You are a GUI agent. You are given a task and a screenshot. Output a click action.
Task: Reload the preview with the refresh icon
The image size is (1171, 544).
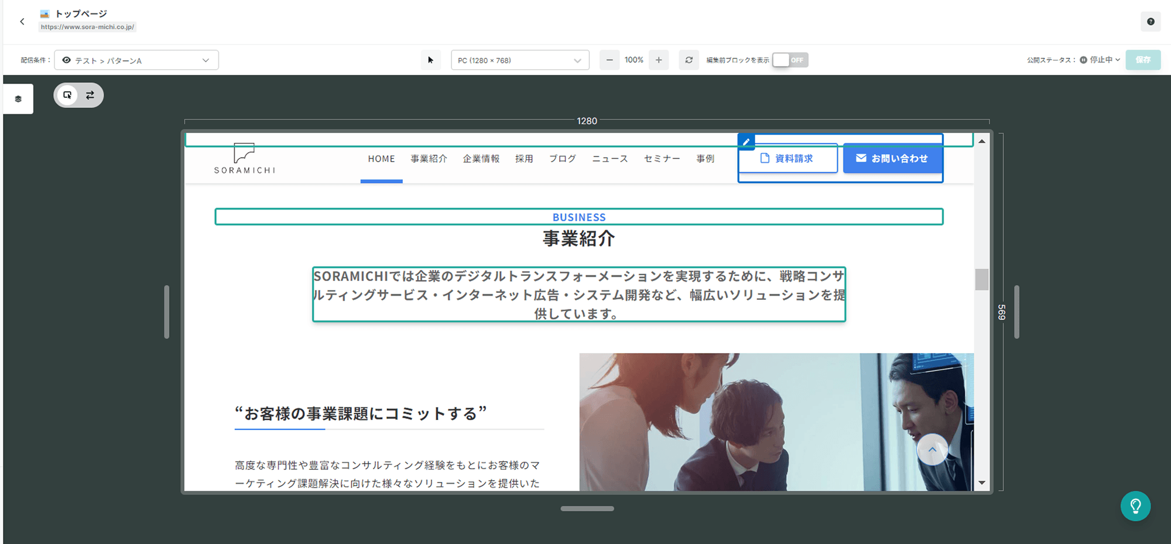(689, 60)
